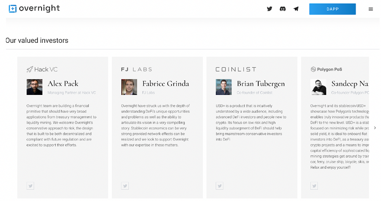This screenshot has width=381, height=201.
Task: Click the FJ Labs logo
Action: [137, 69]
